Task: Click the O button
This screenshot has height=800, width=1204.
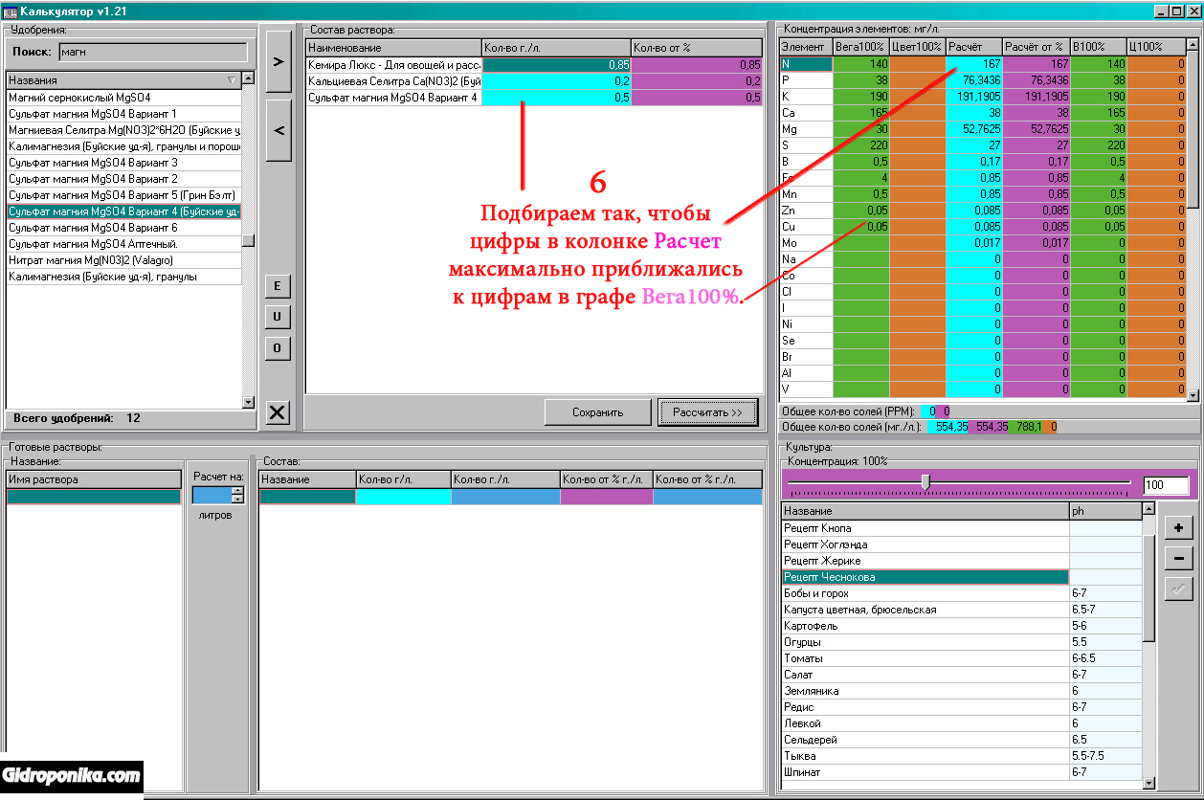Action: 277,347
